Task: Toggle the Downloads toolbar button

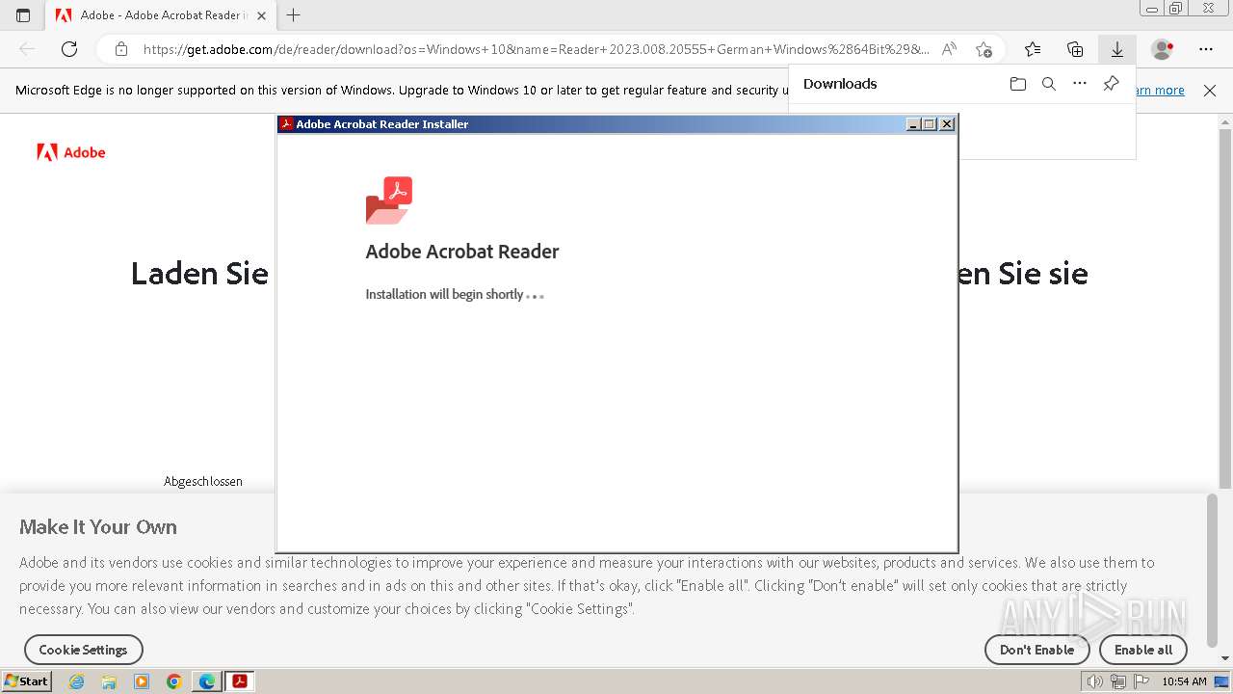Action: pos(1117,49)
